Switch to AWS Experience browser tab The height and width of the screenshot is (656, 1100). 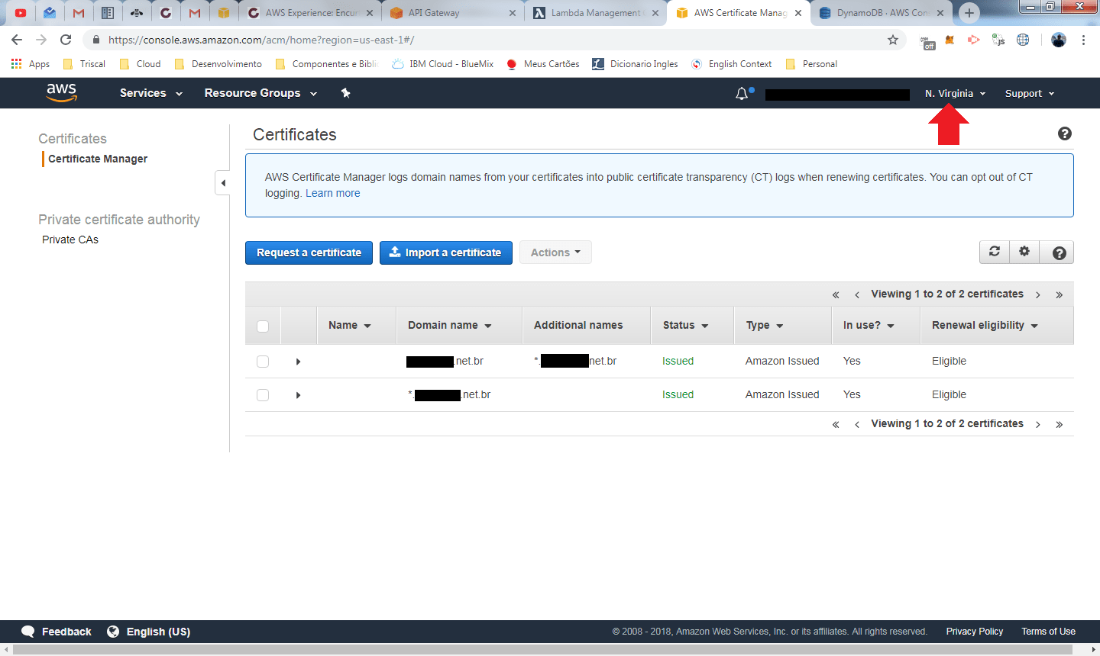[x=309, y=13]
